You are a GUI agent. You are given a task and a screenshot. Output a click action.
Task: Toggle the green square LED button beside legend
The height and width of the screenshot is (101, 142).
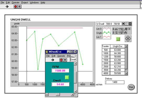[118, 39]
